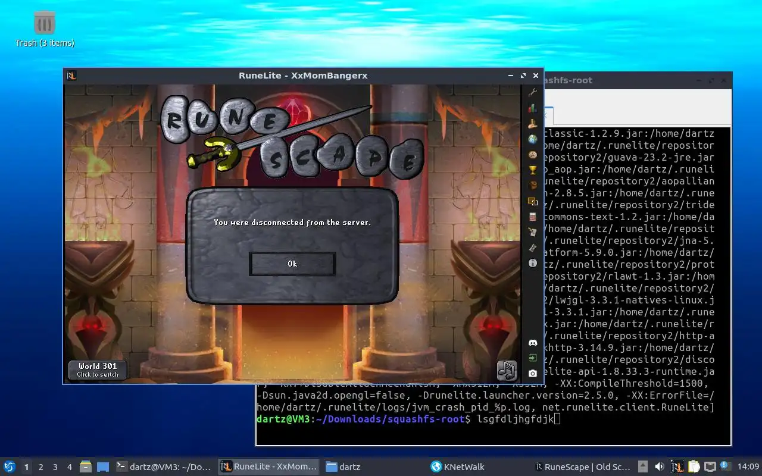Open the info panel icon
Viewport: 762px width, 476px height.
(x=533, y=263)
